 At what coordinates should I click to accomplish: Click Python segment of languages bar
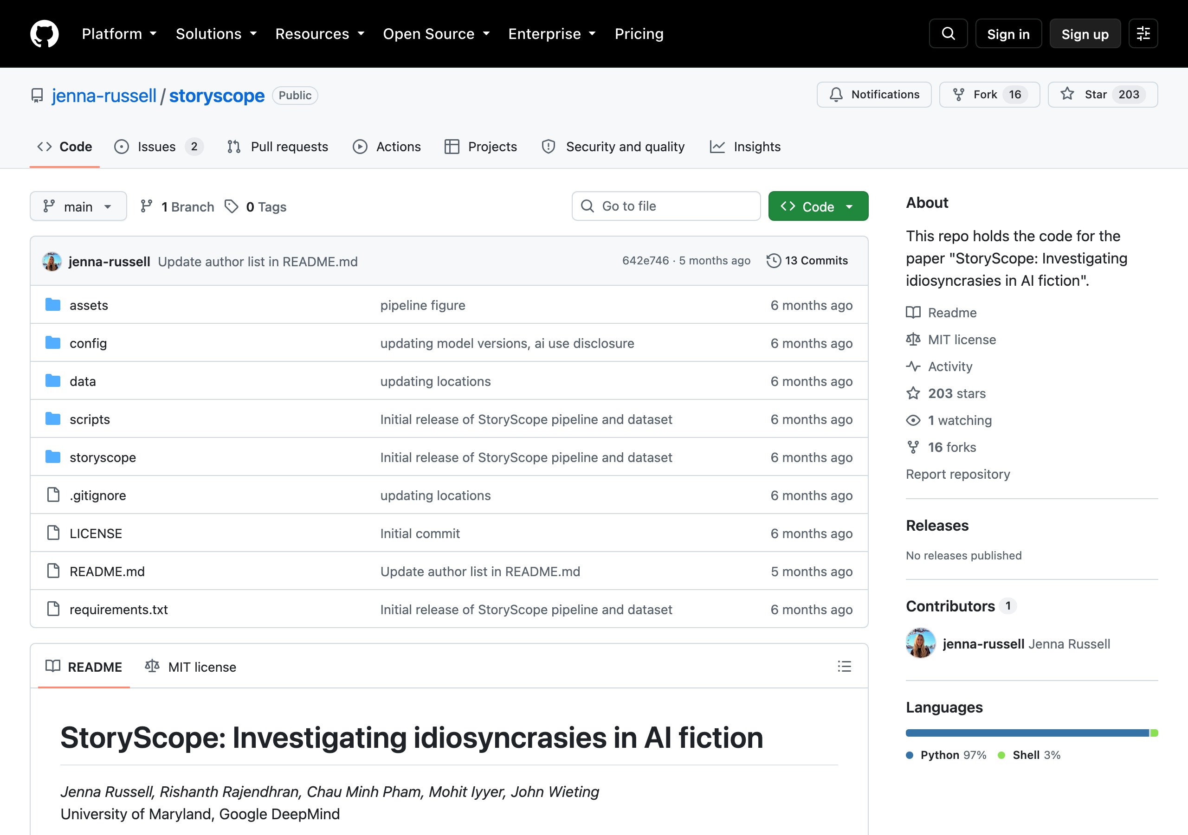coord(1027,732)
